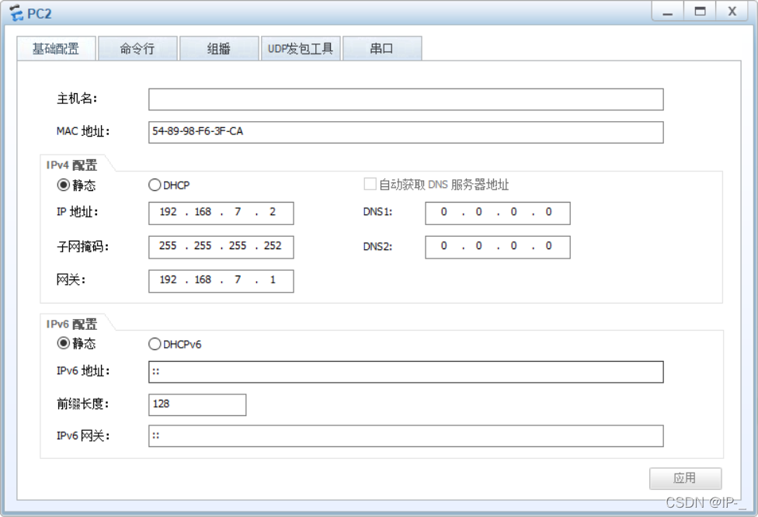Image resolution: width=758 pixels, height=517 pixels.
Task: Click the MAC 地址 label
Action: point(83,131)
